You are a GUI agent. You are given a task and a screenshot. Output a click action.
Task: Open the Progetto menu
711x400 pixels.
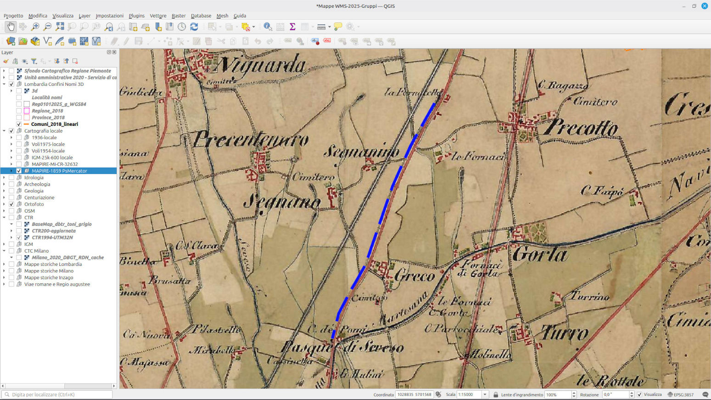[x=13, y=16]
